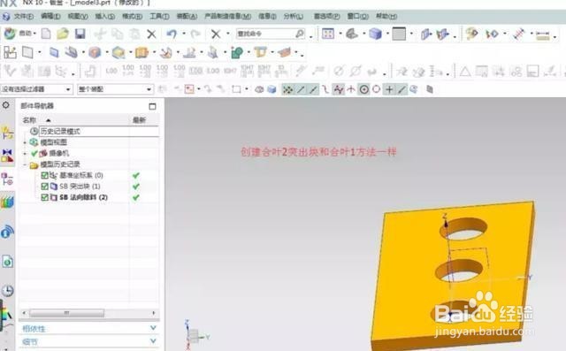
Task: Open the Undo list dropdown arrow
Action: (x=184, y=34)
